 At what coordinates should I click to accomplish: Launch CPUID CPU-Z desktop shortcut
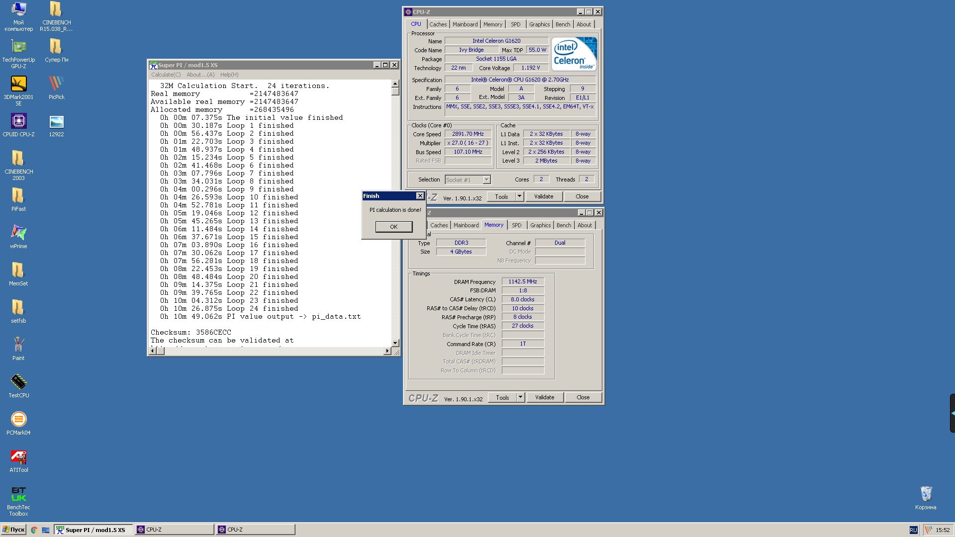18,125
